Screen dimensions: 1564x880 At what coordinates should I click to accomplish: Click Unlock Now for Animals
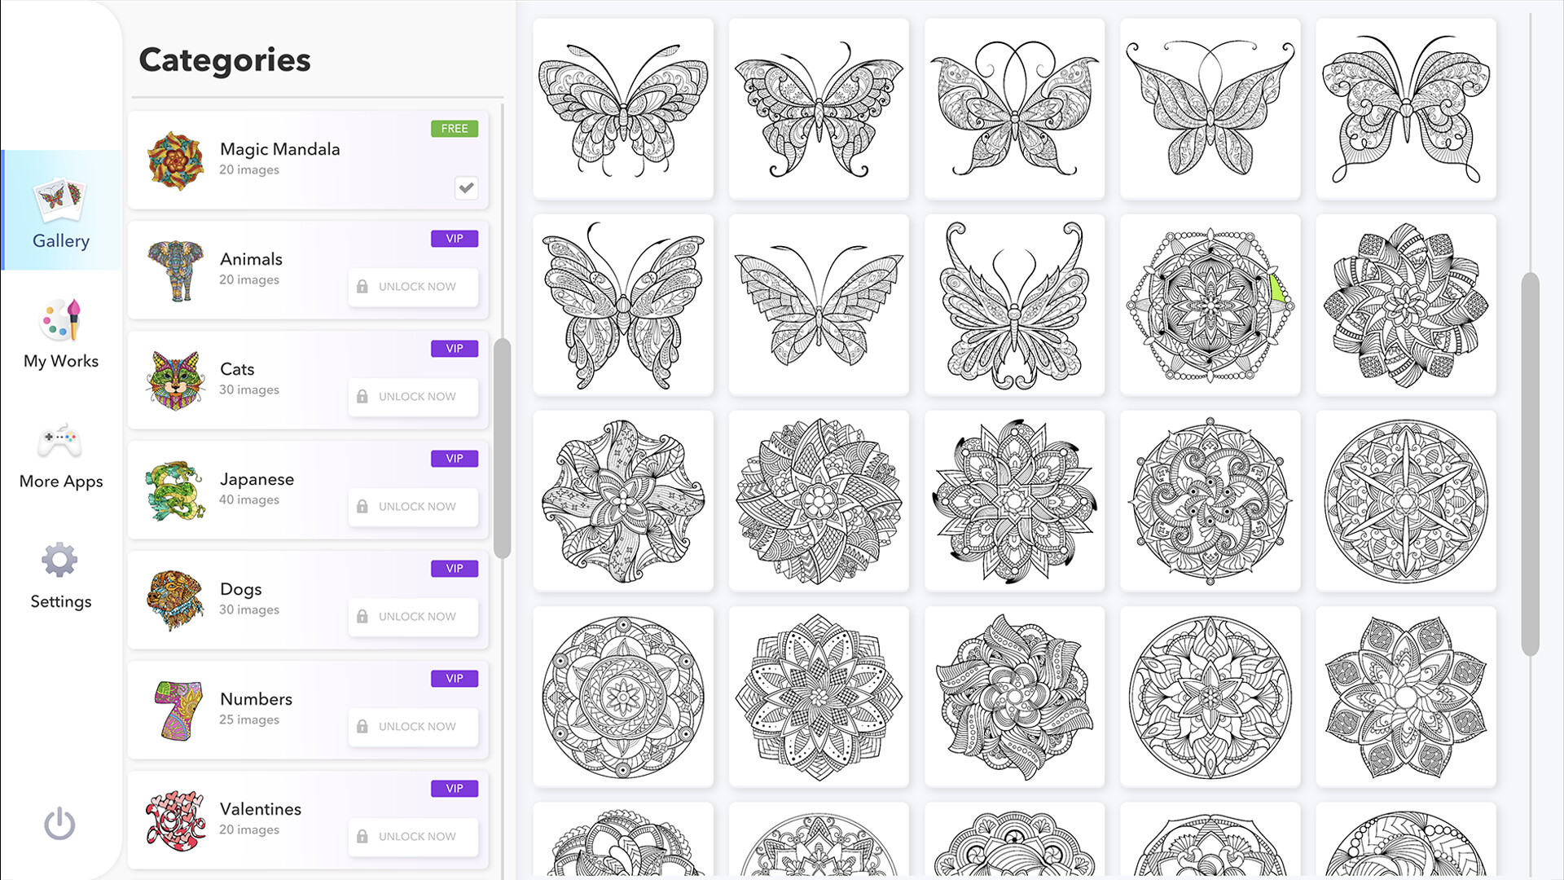click(414, 287)
